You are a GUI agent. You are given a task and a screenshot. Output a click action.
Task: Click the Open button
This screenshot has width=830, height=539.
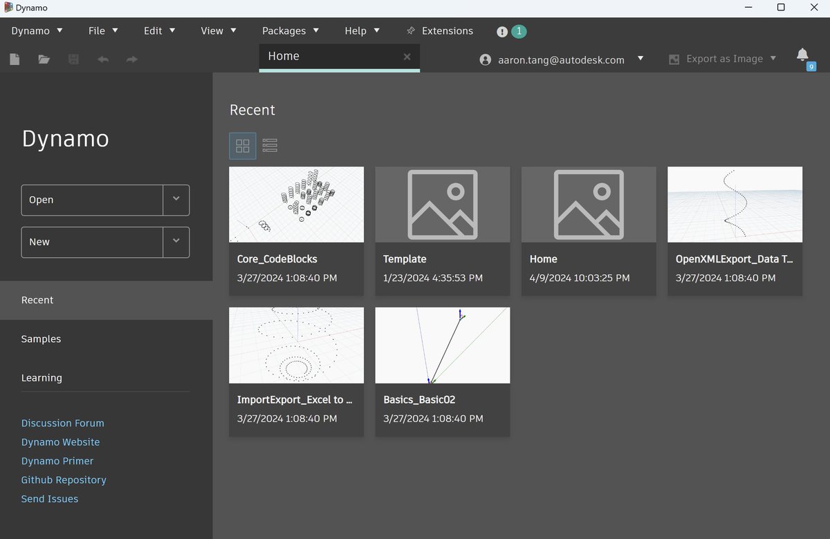coord(92,200)
